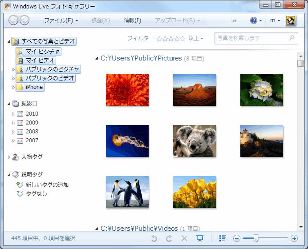The height and width of the screenshot is (249, 308).
Task: Click the rotate counterclockwise icon
Action: [x=154, y=238]
